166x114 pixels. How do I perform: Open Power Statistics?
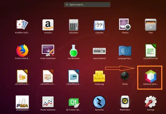[x=48, y=102]
